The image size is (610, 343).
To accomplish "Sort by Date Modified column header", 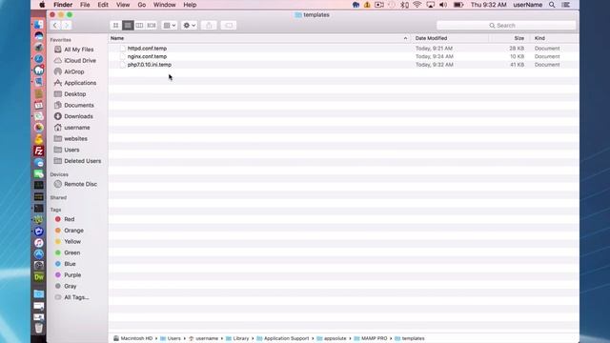I will tap(431, 38).
